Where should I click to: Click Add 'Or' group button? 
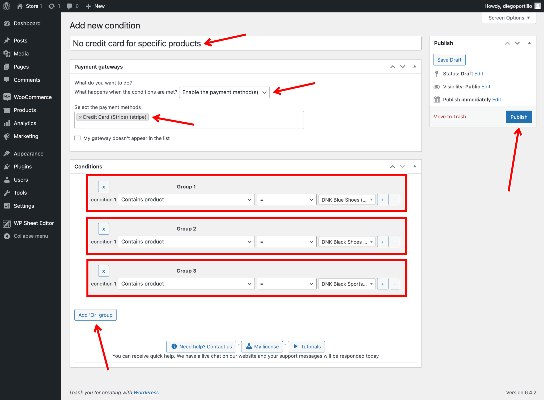(95, 315)
